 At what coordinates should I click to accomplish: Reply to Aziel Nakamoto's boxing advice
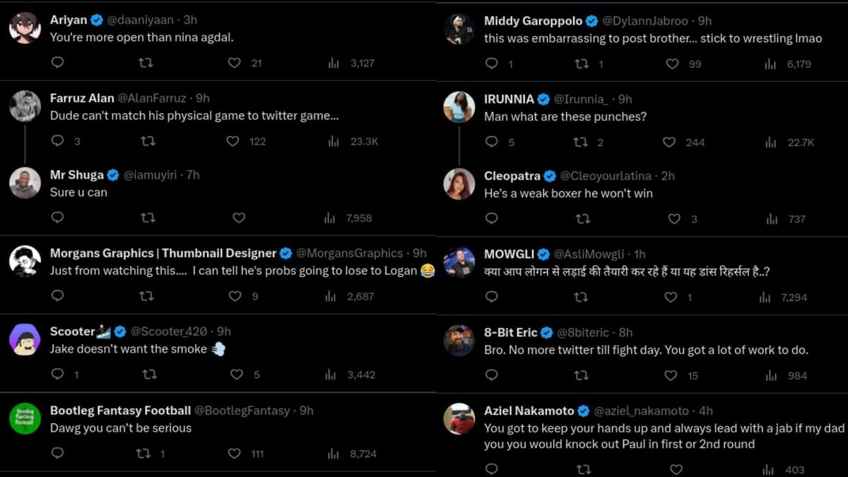(x=491, y=469)
